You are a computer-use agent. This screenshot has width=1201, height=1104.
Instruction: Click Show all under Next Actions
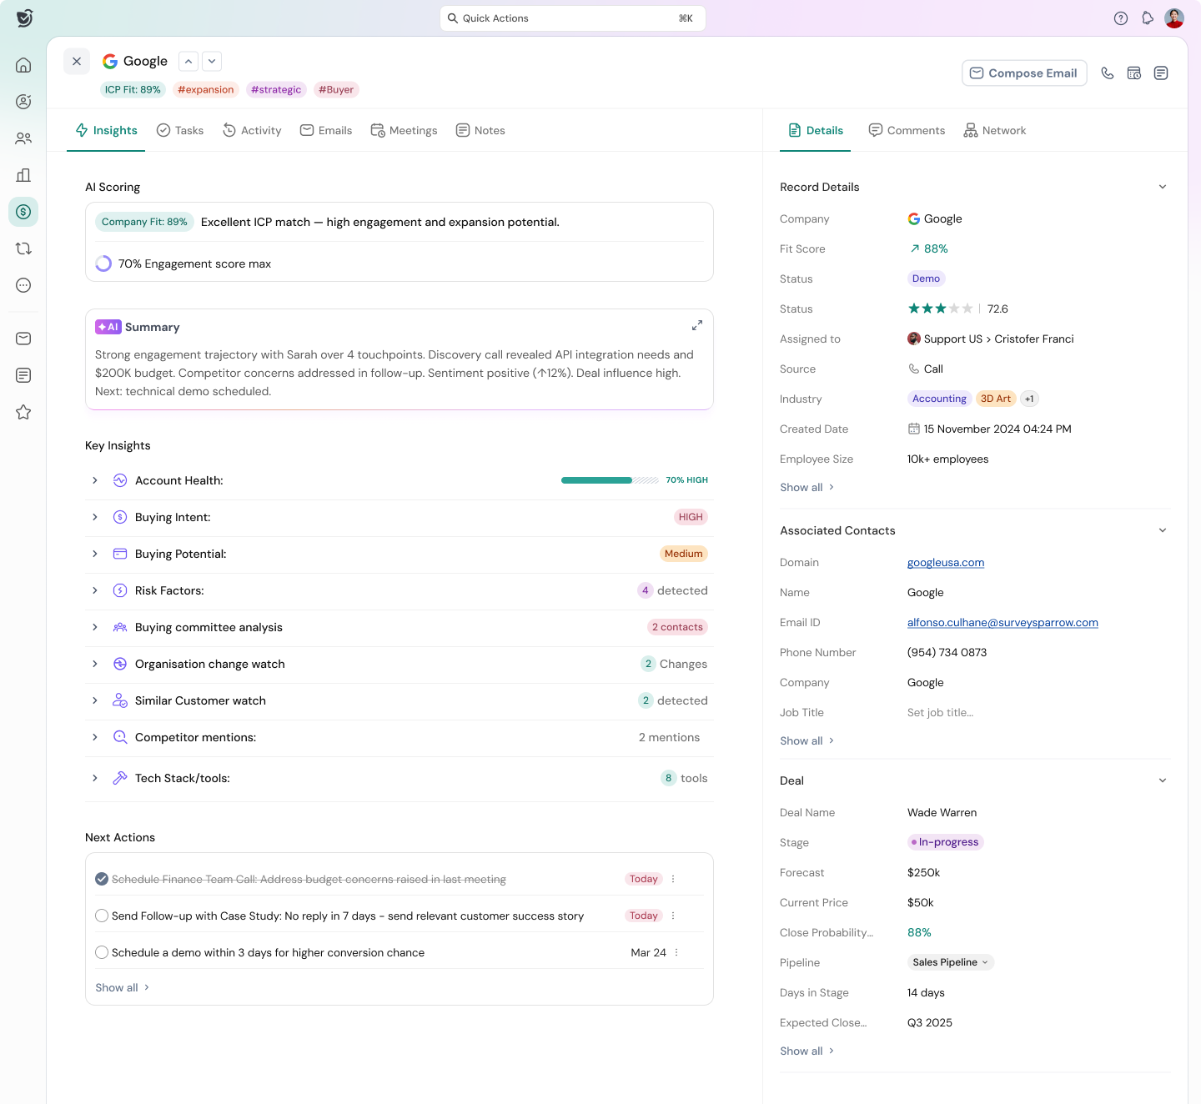point(123,987)
